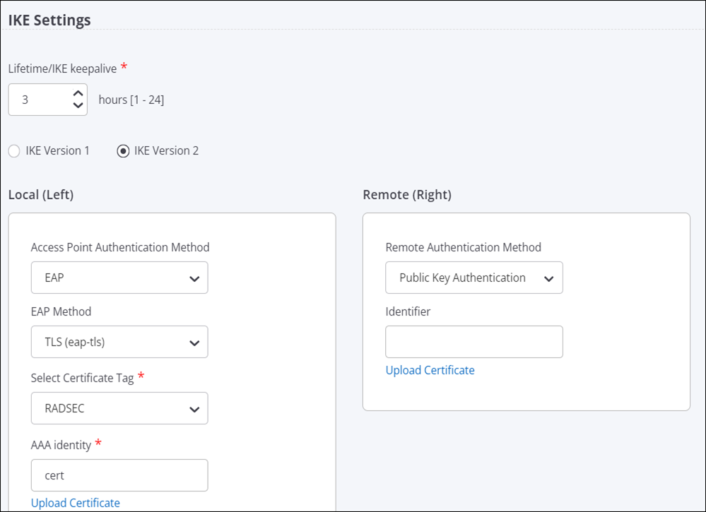
Task: Click Upload Certificate link under AAA identity
Action: coord(75,503)
